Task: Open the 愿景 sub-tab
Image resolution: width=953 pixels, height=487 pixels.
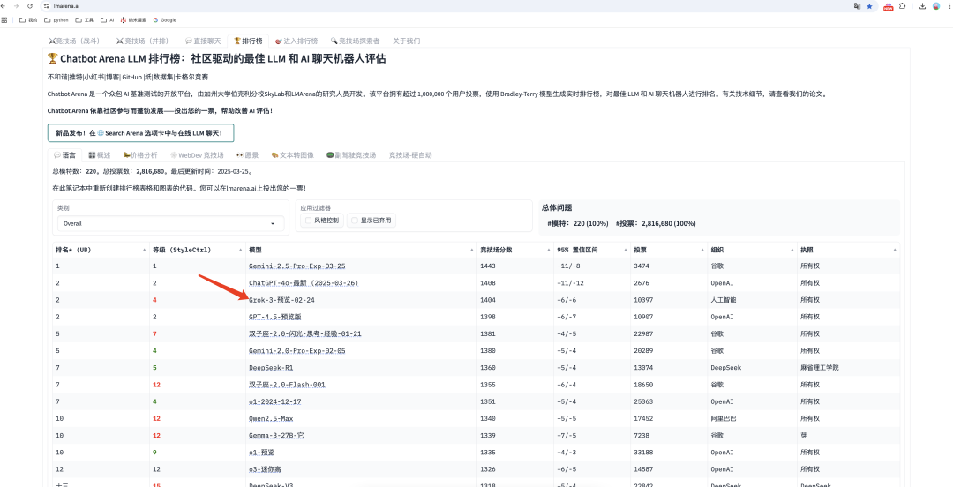Action: click(x=247, y=155)
